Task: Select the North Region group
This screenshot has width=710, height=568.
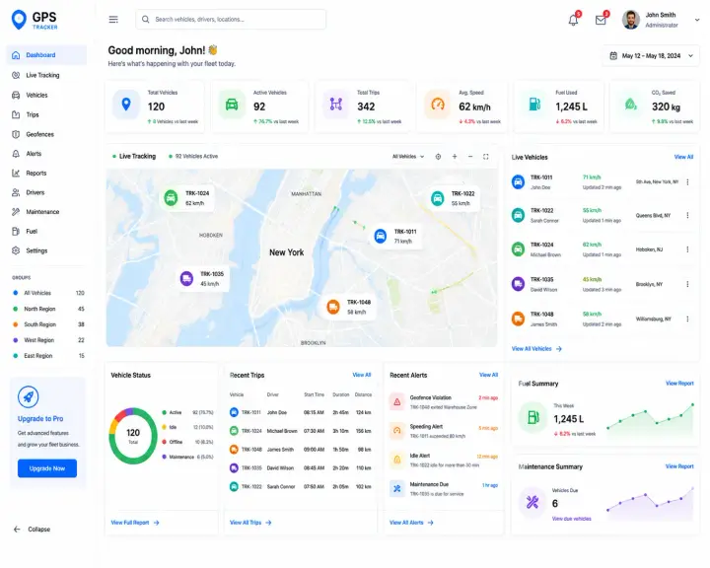Action: coord(48,309)
